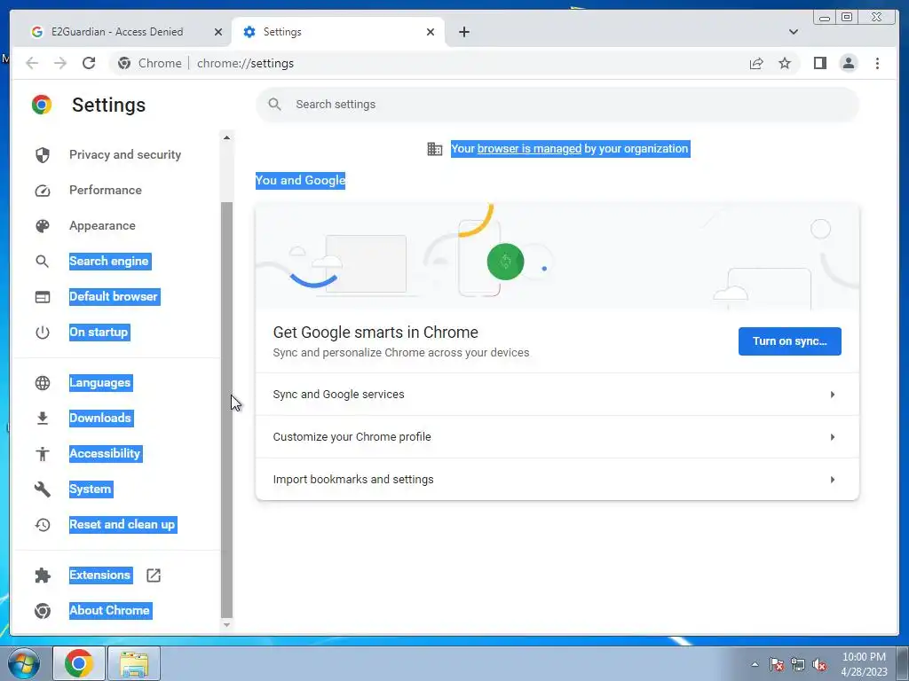
Task: Toggle the side panel icon
Action: [x=819, y=63]
